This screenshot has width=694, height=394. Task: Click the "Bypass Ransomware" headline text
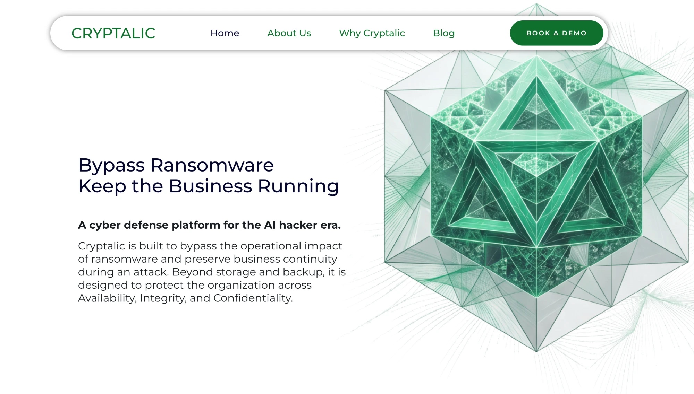point(176,165)
